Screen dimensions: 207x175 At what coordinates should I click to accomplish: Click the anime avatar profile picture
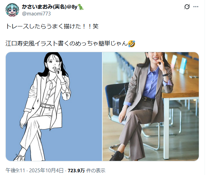[x=12, y=10]
